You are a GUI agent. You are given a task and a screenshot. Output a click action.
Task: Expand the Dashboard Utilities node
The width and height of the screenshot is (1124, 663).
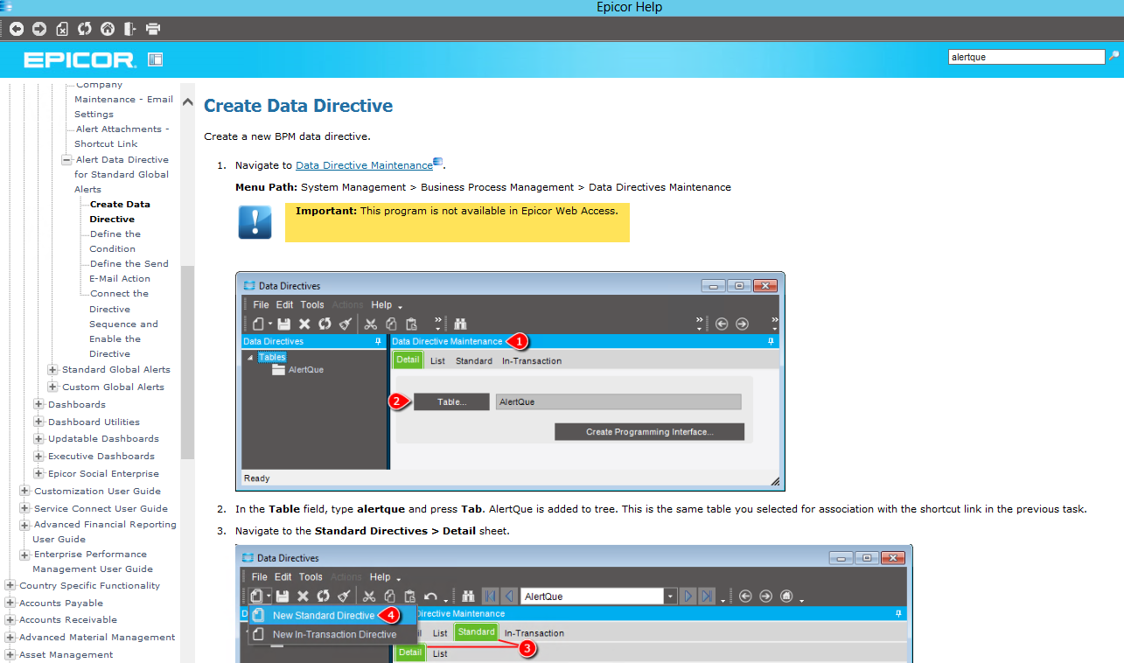(38, 422)
